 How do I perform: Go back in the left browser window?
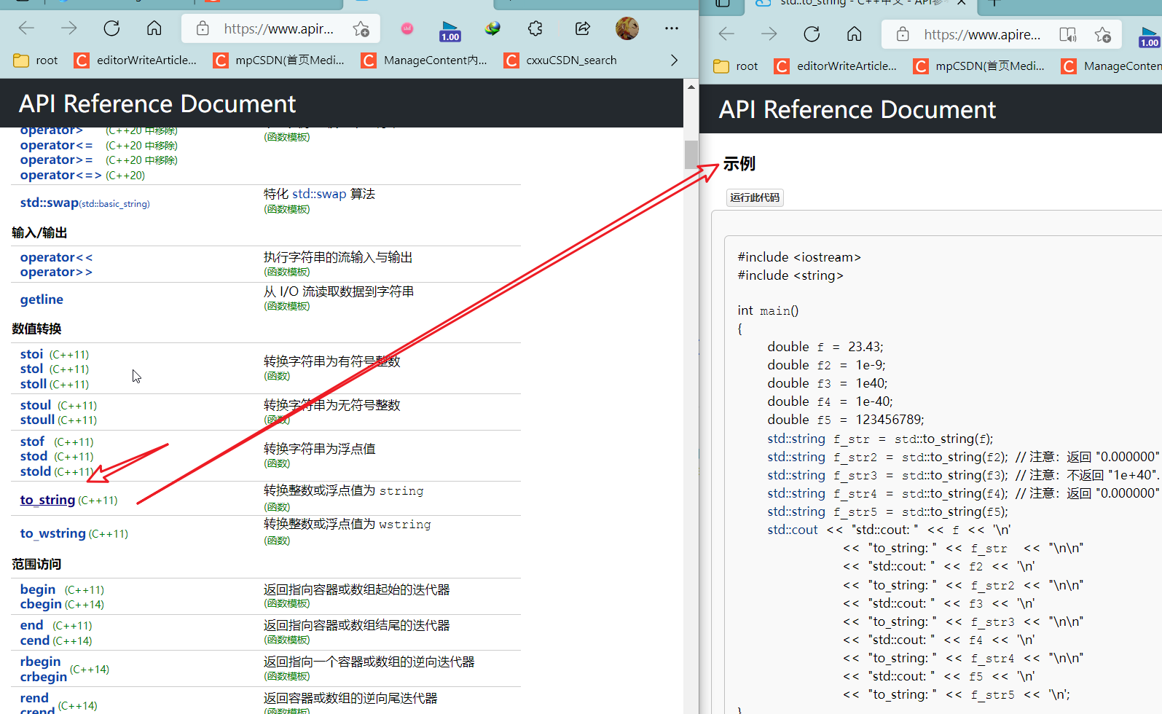[26, 28]
